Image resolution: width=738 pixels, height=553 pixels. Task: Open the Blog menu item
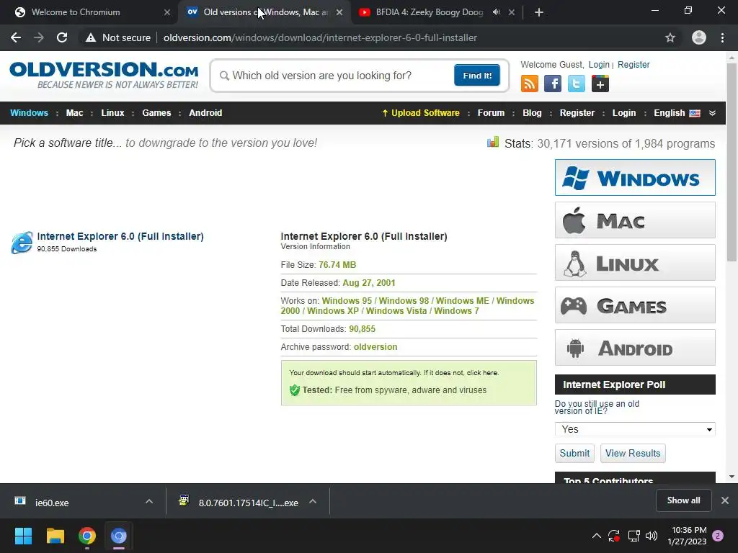pos(532,113)
